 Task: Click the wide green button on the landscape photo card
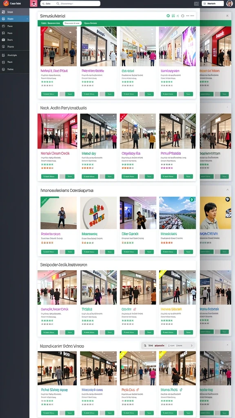[169, 252]
